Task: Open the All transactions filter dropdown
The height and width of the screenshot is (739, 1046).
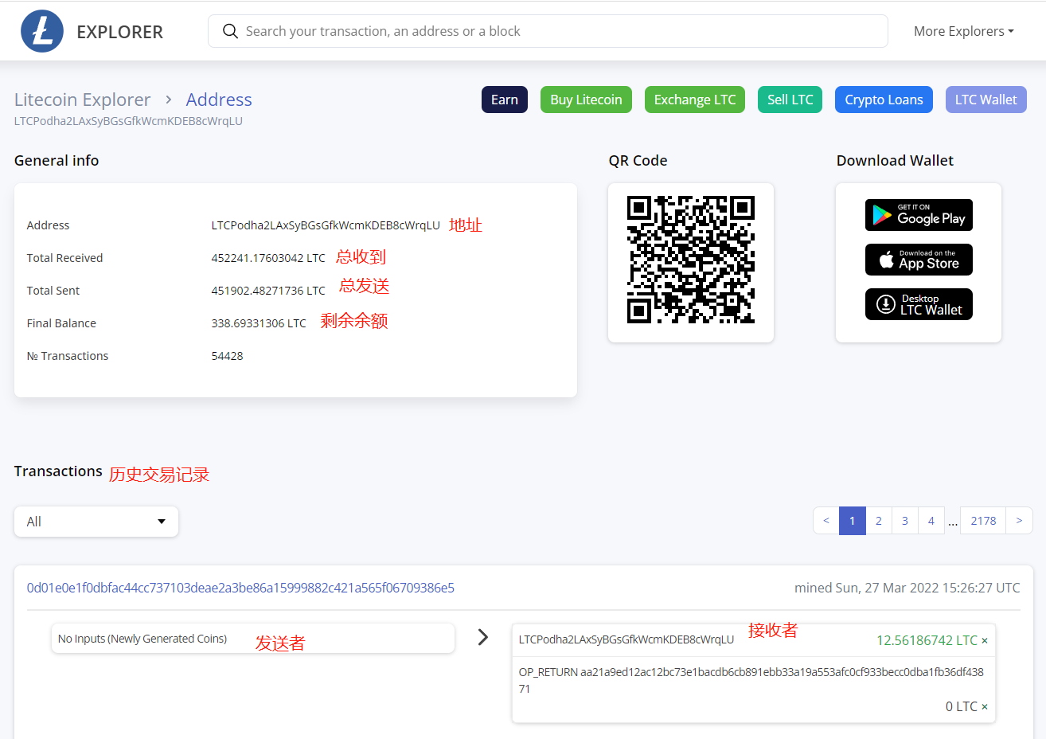Action: 96,522
